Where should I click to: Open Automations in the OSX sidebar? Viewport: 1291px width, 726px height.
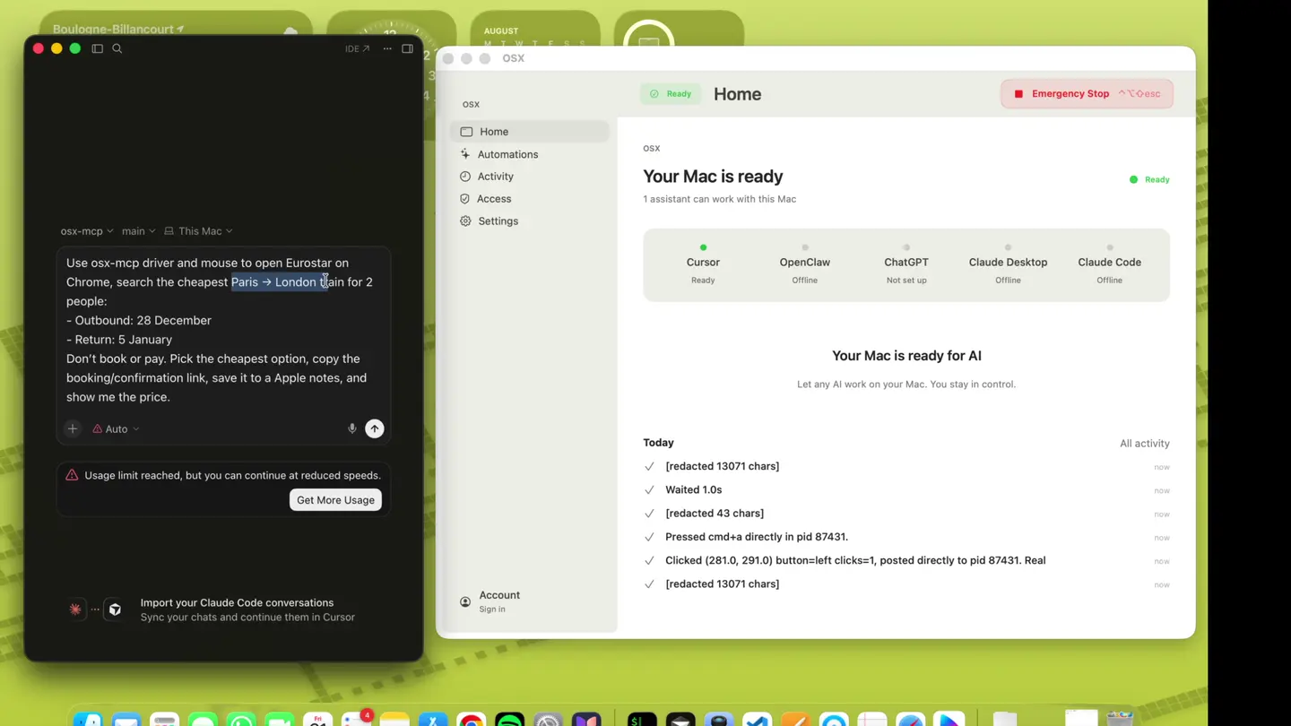pos(529,154)
